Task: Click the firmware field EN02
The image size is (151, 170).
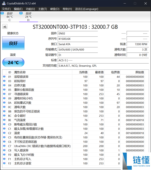Action: (x=78, y=33)
